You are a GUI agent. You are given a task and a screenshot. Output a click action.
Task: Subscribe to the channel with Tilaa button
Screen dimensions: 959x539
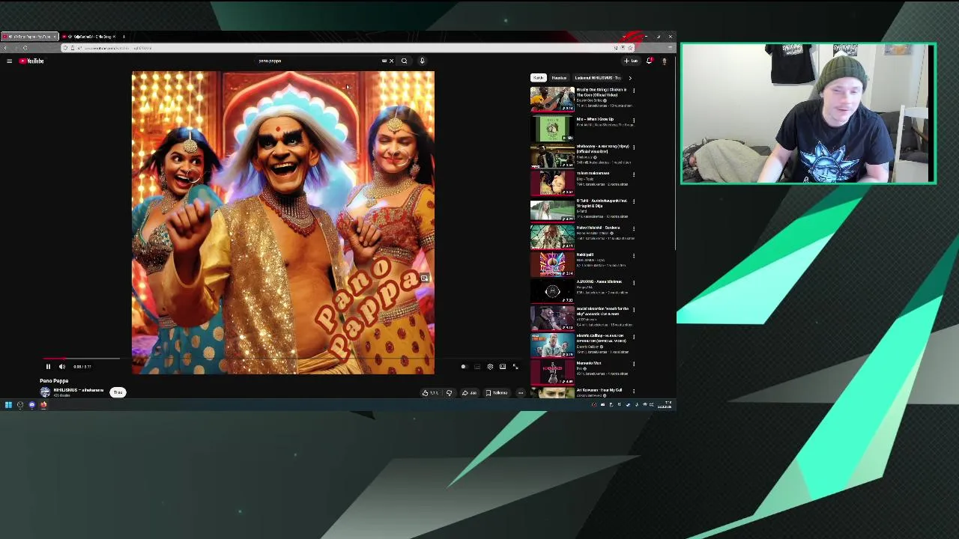coord(118,392)
